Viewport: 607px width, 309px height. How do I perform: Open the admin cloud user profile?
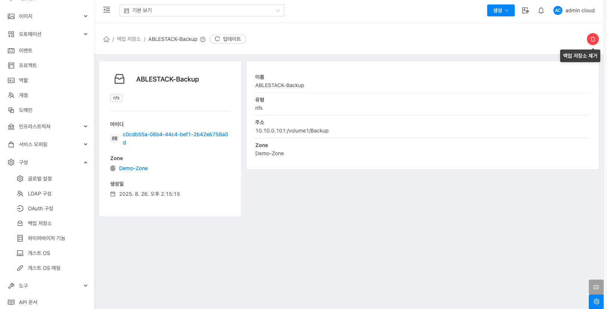tap(574, 10)
